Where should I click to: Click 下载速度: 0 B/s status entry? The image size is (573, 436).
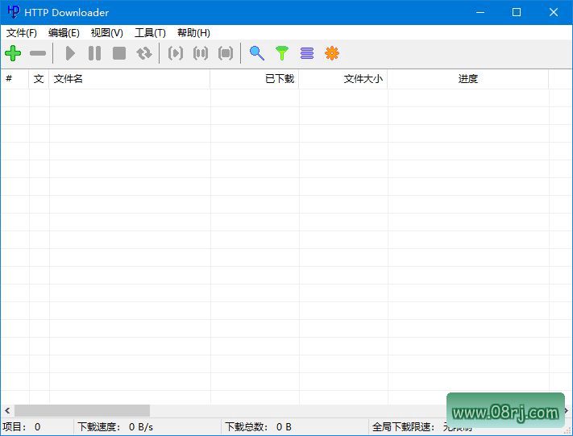point(147,427)
